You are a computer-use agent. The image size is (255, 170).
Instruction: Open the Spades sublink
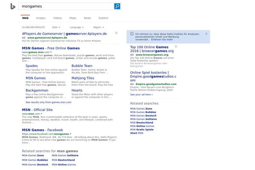point(31,66)
